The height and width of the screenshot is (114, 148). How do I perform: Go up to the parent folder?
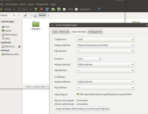(36, 9)
